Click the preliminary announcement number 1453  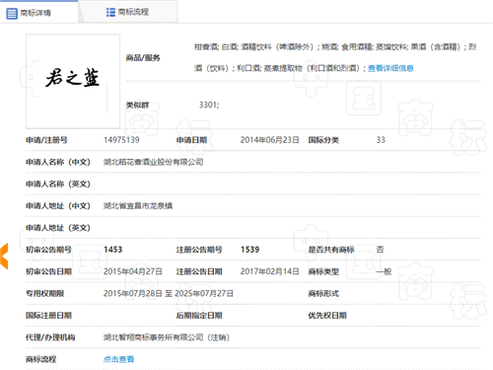112,250
